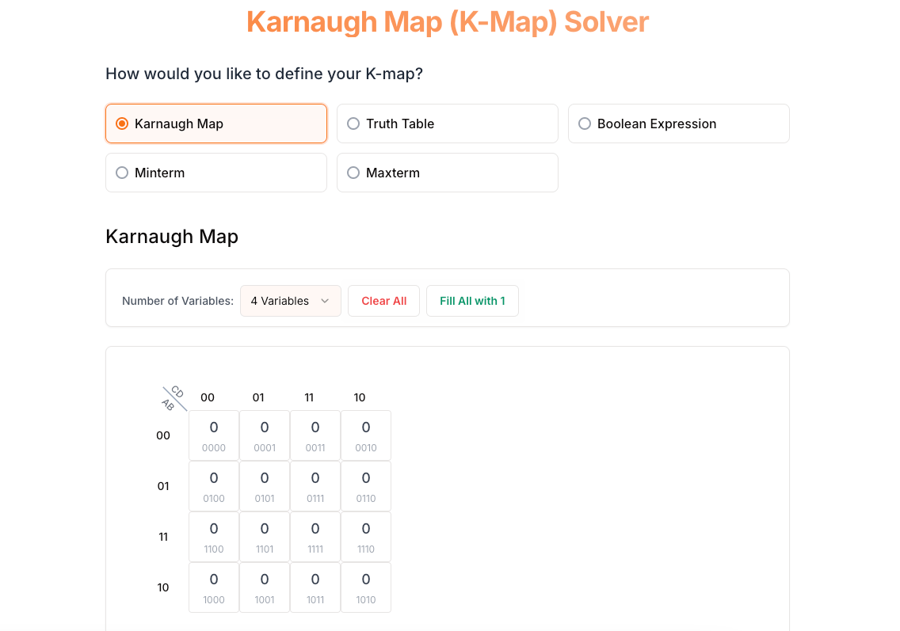The width and height of the screenshot is (900, 631).
Task: Toggle K-map cell 0010
Action: [366, 435]
